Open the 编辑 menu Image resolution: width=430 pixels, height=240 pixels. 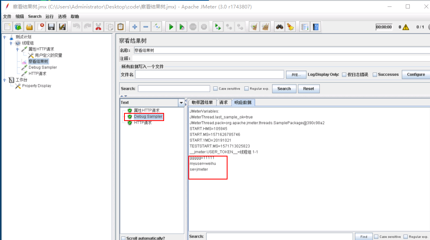pyautogui.click(x=20, y=17)
